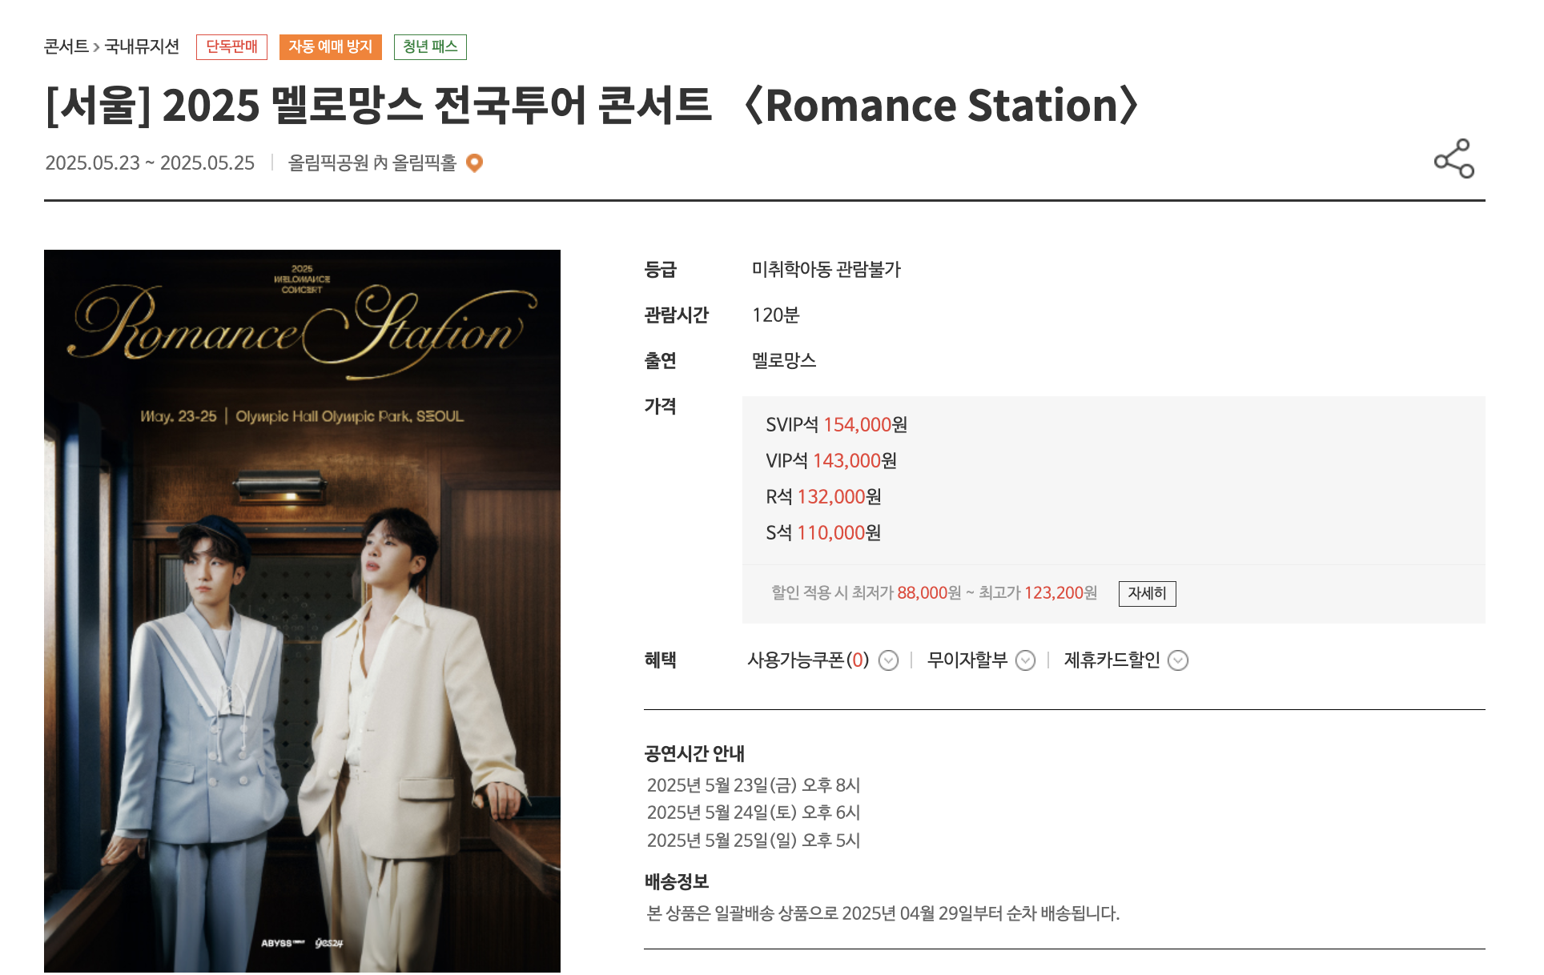Select the 청년 패스 badge
This screenshot has height=975, width=1544.
[x=430, y=46]
